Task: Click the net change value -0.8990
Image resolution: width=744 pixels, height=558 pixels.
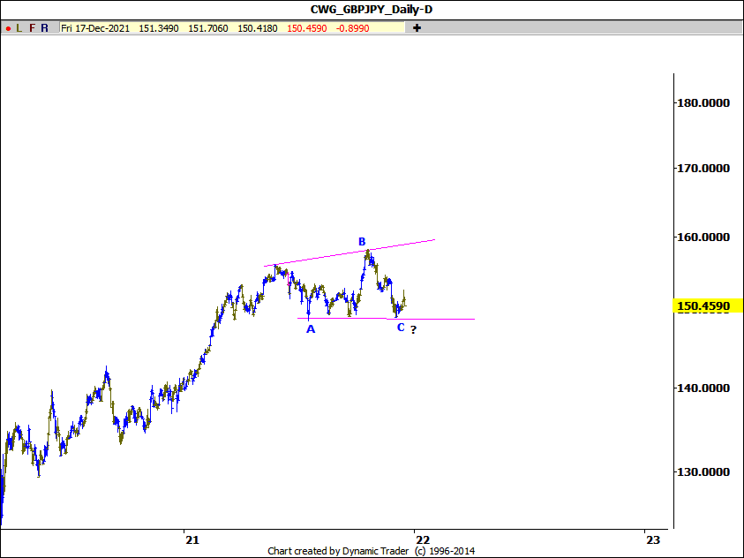Action: click(x=352, y=28)
